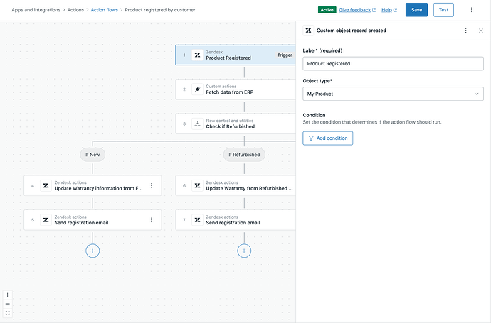The height and width of the screenshot is (323, 491).
Task: Click the Actions breadcrumb
Action: tap(75, 10)
